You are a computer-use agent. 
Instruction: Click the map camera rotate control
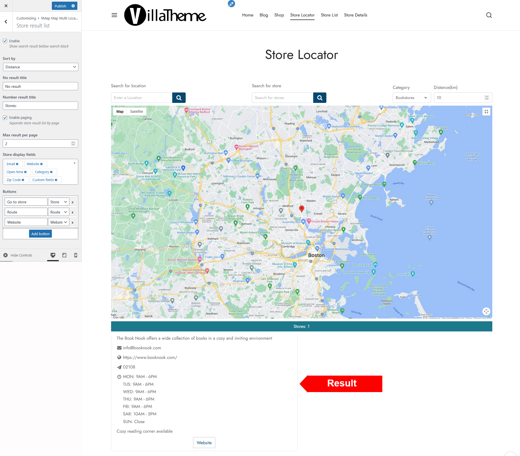(x=486, y=311)
